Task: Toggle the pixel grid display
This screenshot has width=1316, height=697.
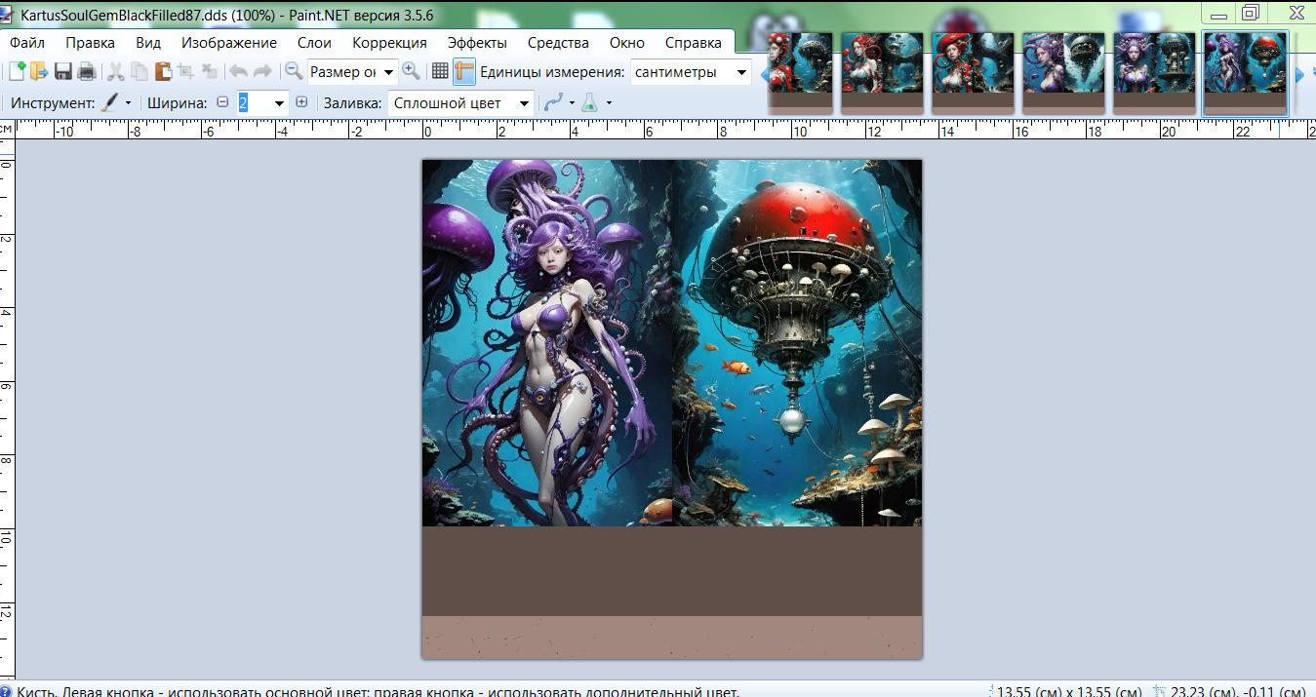Action: click(x=440, y=71)
